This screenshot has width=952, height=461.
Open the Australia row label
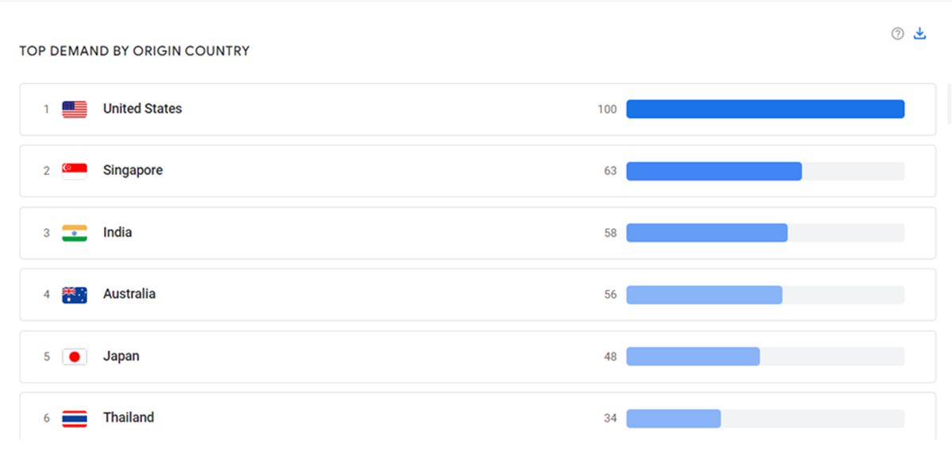coord(129,294)
